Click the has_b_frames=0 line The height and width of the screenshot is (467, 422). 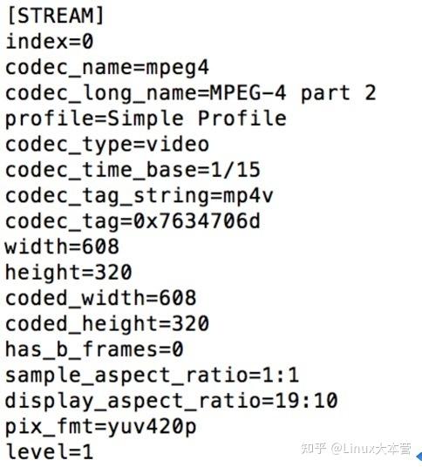(94, 349)
